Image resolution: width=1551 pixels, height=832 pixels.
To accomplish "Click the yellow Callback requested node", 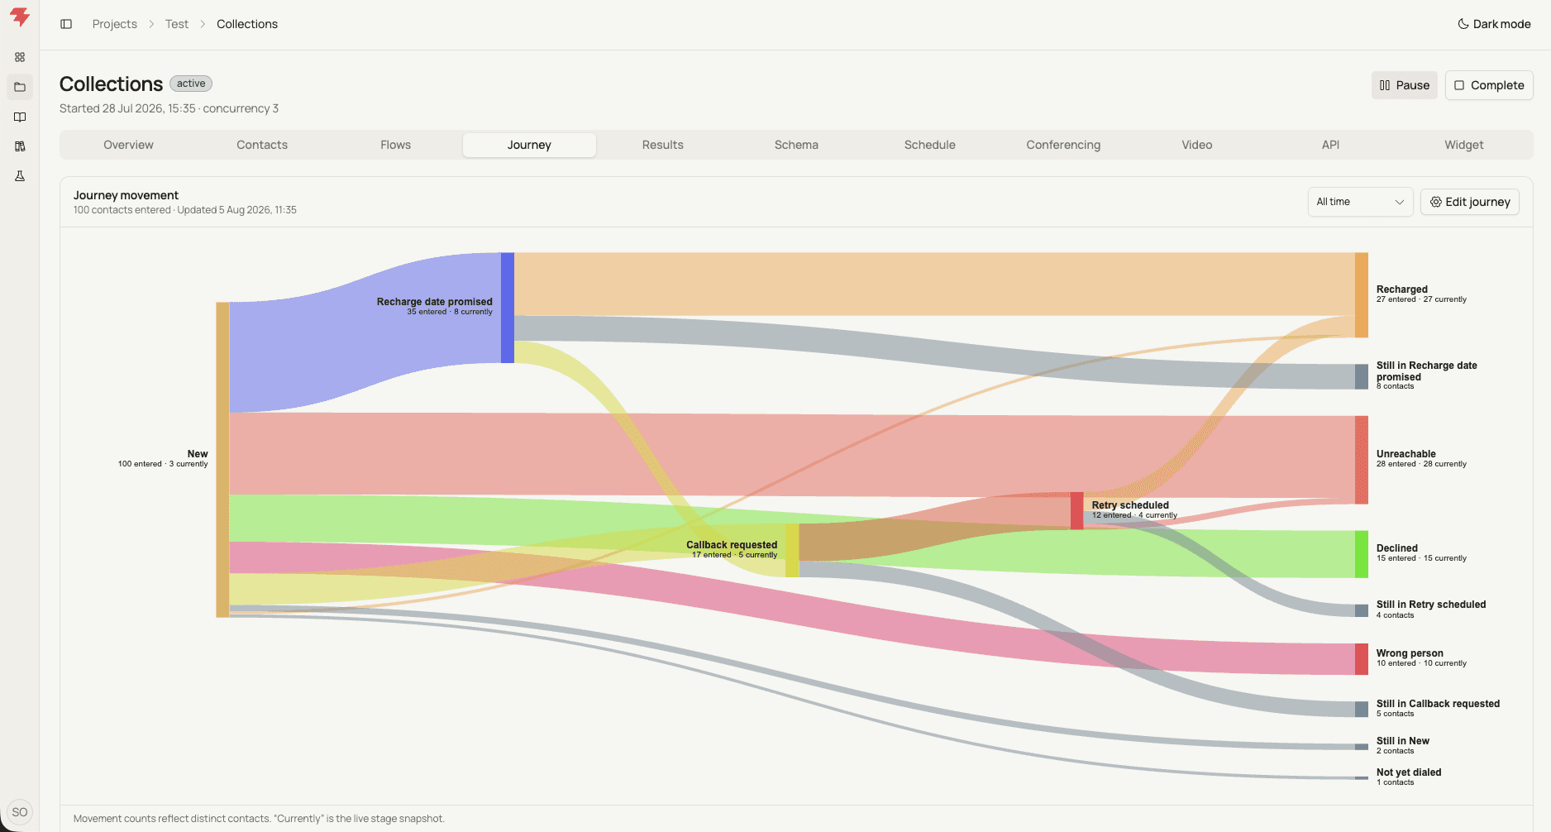I will (x=792, y=550).
